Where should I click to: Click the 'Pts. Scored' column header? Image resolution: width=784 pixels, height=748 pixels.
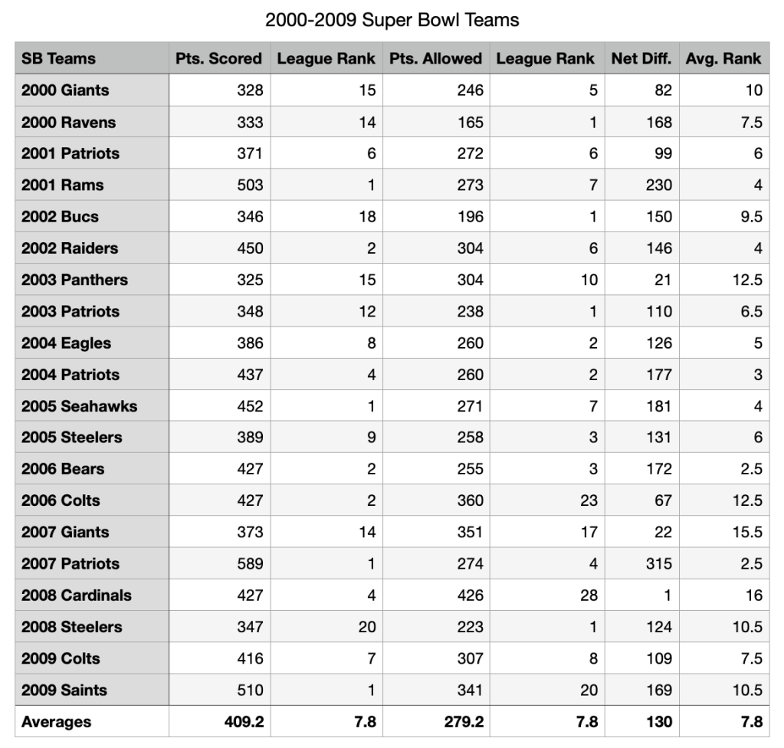coord(218,58)
